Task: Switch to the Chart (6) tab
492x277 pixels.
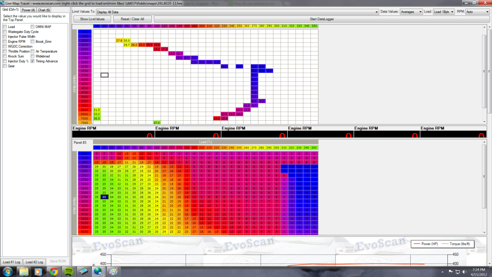Action: coord(44,10)
